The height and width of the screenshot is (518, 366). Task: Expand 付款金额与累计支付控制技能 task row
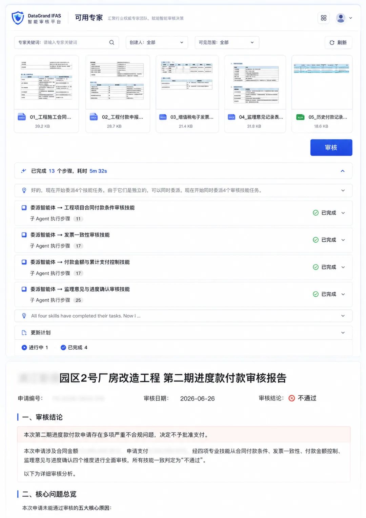point(343,267)
